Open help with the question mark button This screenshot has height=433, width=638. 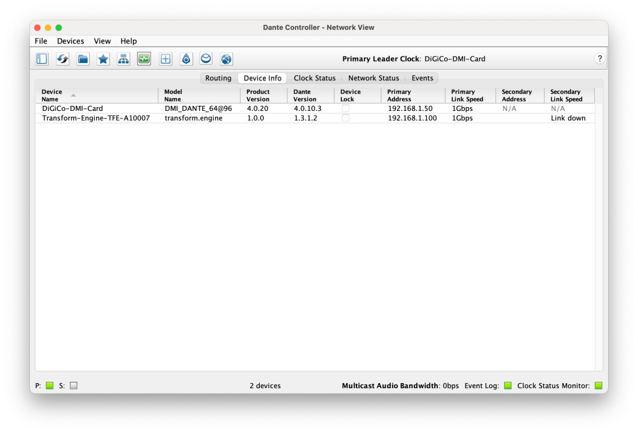click(599, 59)
